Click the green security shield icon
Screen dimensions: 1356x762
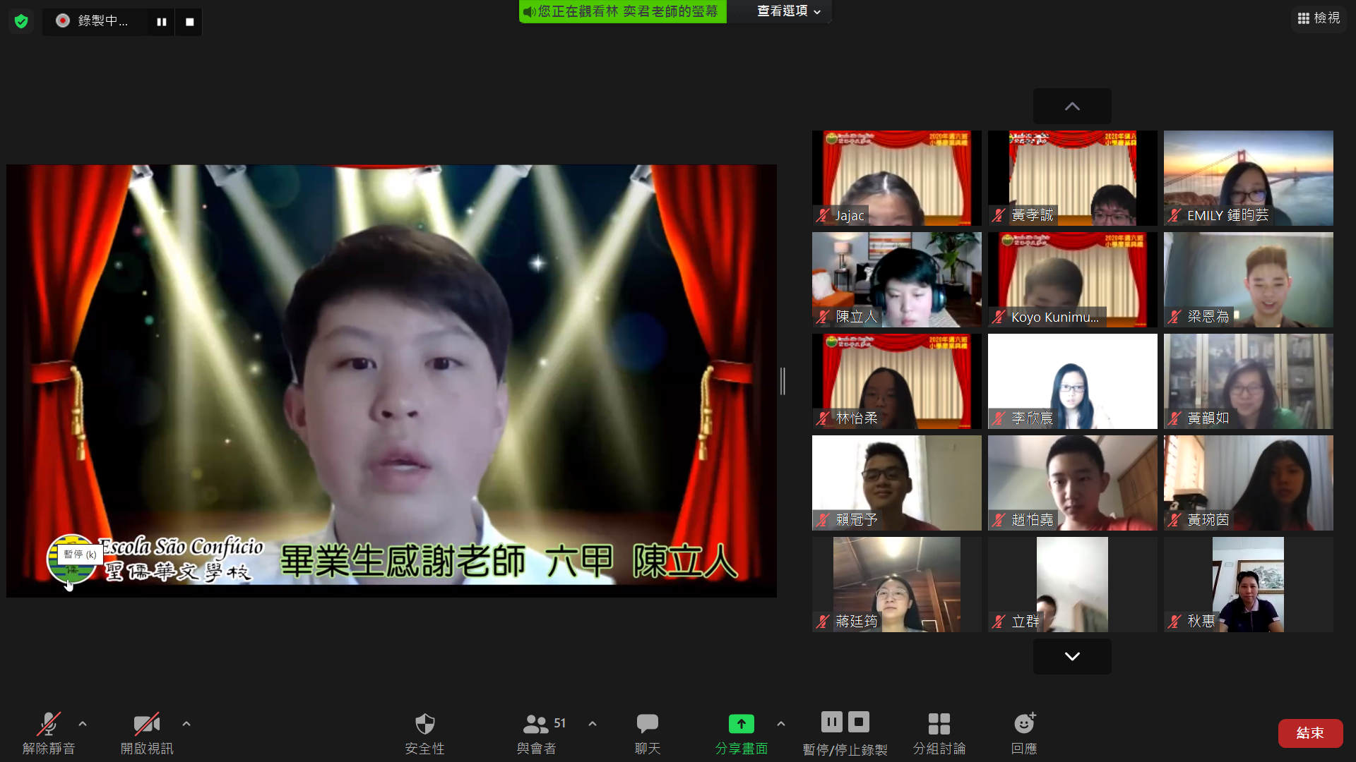[21, 21]
